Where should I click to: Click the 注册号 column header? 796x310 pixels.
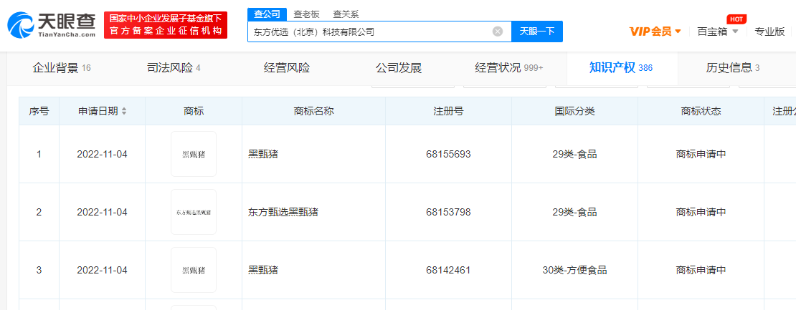[448, 112]
